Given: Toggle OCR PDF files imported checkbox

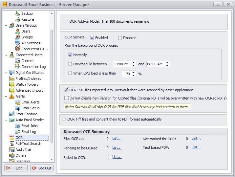Looking at the screenshot, I should pyautogui.click(x=66, y=90).
